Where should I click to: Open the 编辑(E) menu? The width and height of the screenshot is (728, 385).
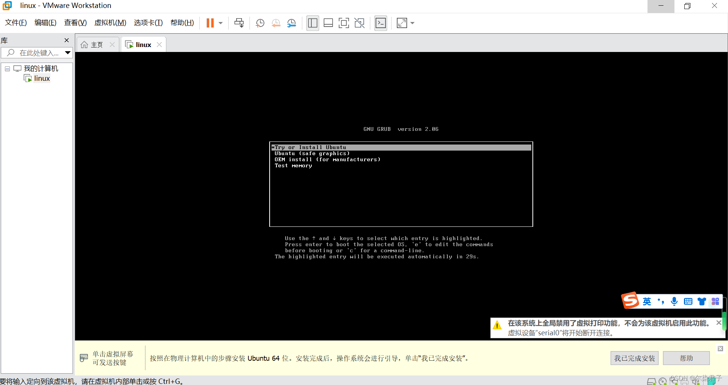tap(46, 23)
